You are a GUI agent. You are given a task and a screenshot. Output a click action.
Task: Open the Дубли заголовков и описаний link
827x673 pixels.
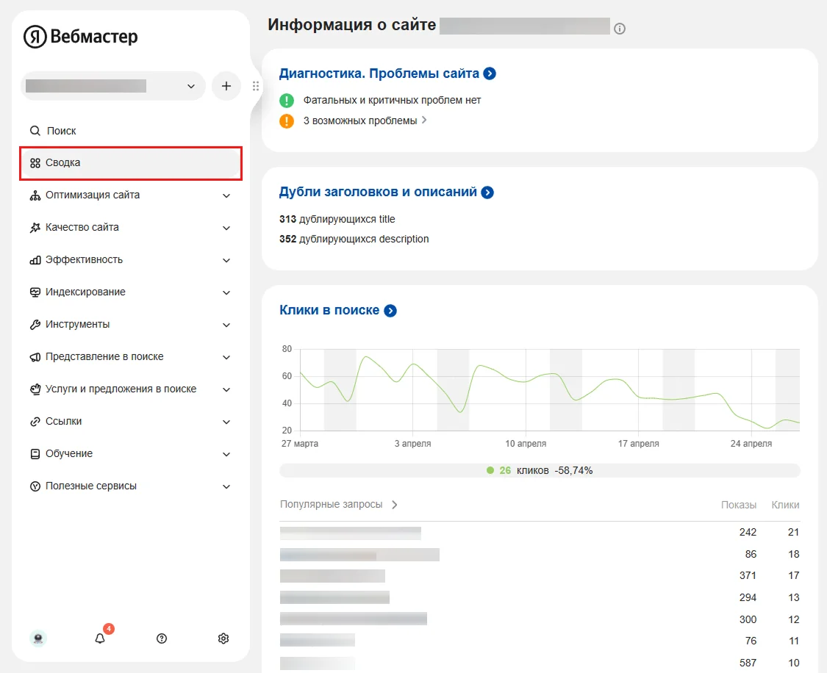378,192
